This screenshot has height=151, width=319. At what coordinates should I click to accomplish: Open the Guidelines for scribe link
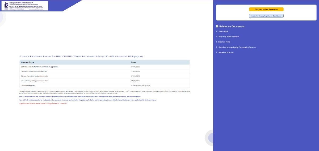coord(226,52)
